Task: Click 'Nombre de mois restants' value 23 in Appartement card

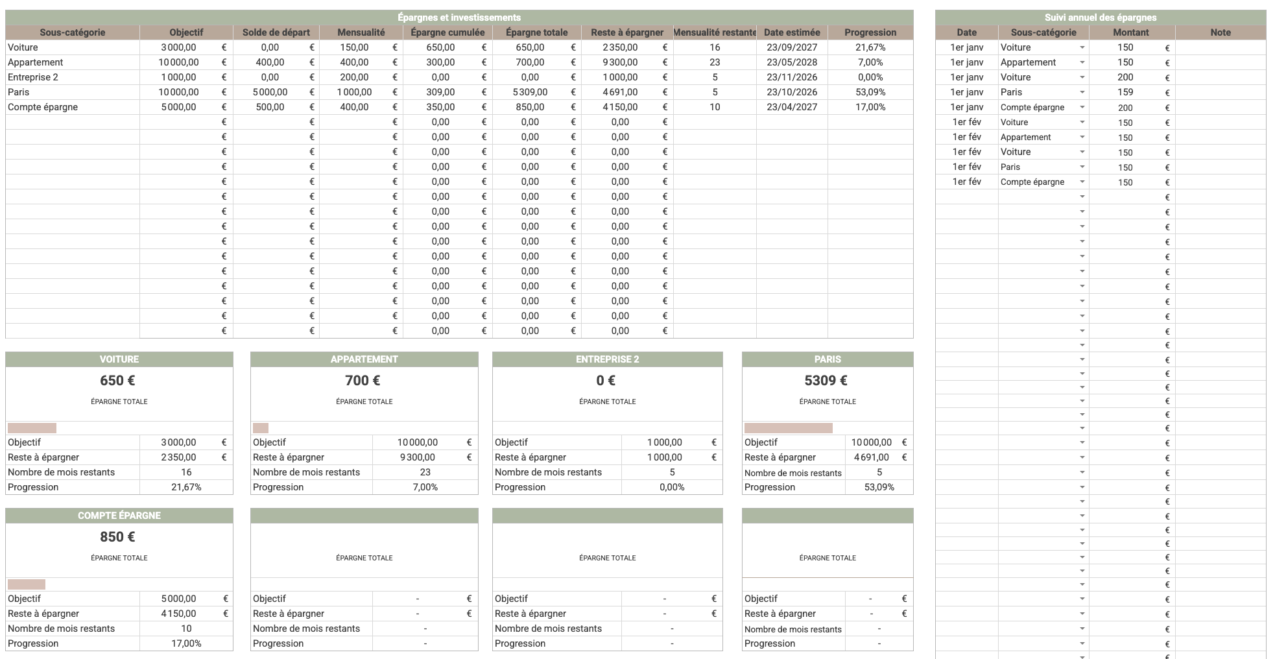Action: coord(425,472)
